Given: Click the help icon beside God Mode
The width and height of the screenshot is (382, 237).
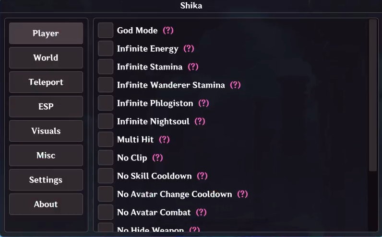Looking at the screenshot, I should (x=168, y=30).
